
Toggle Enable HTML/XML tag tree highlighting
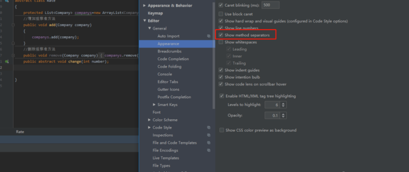(x=222, y=96)
